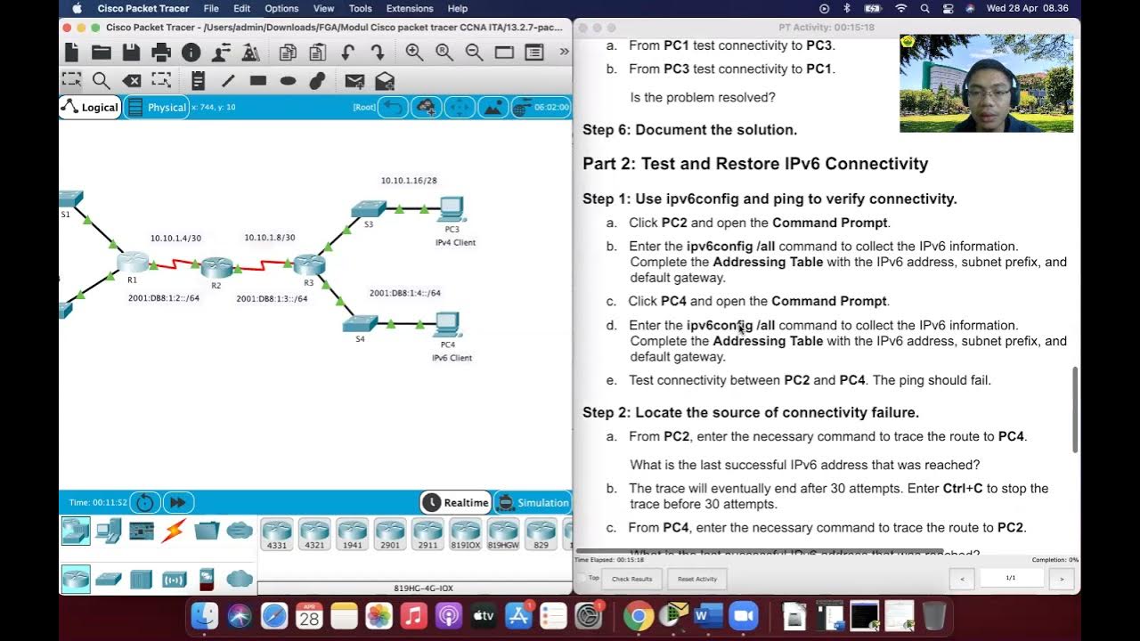Pick the 1941 router model

[353, 535]
